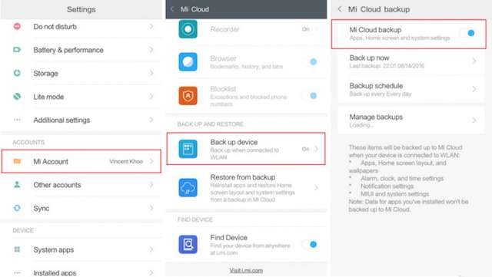Tap the Sync icon in Settings

pyautogui.click(x=17, y=208)
